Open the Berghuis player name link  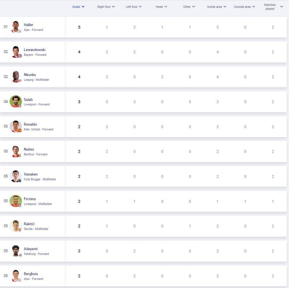point(31,274)
